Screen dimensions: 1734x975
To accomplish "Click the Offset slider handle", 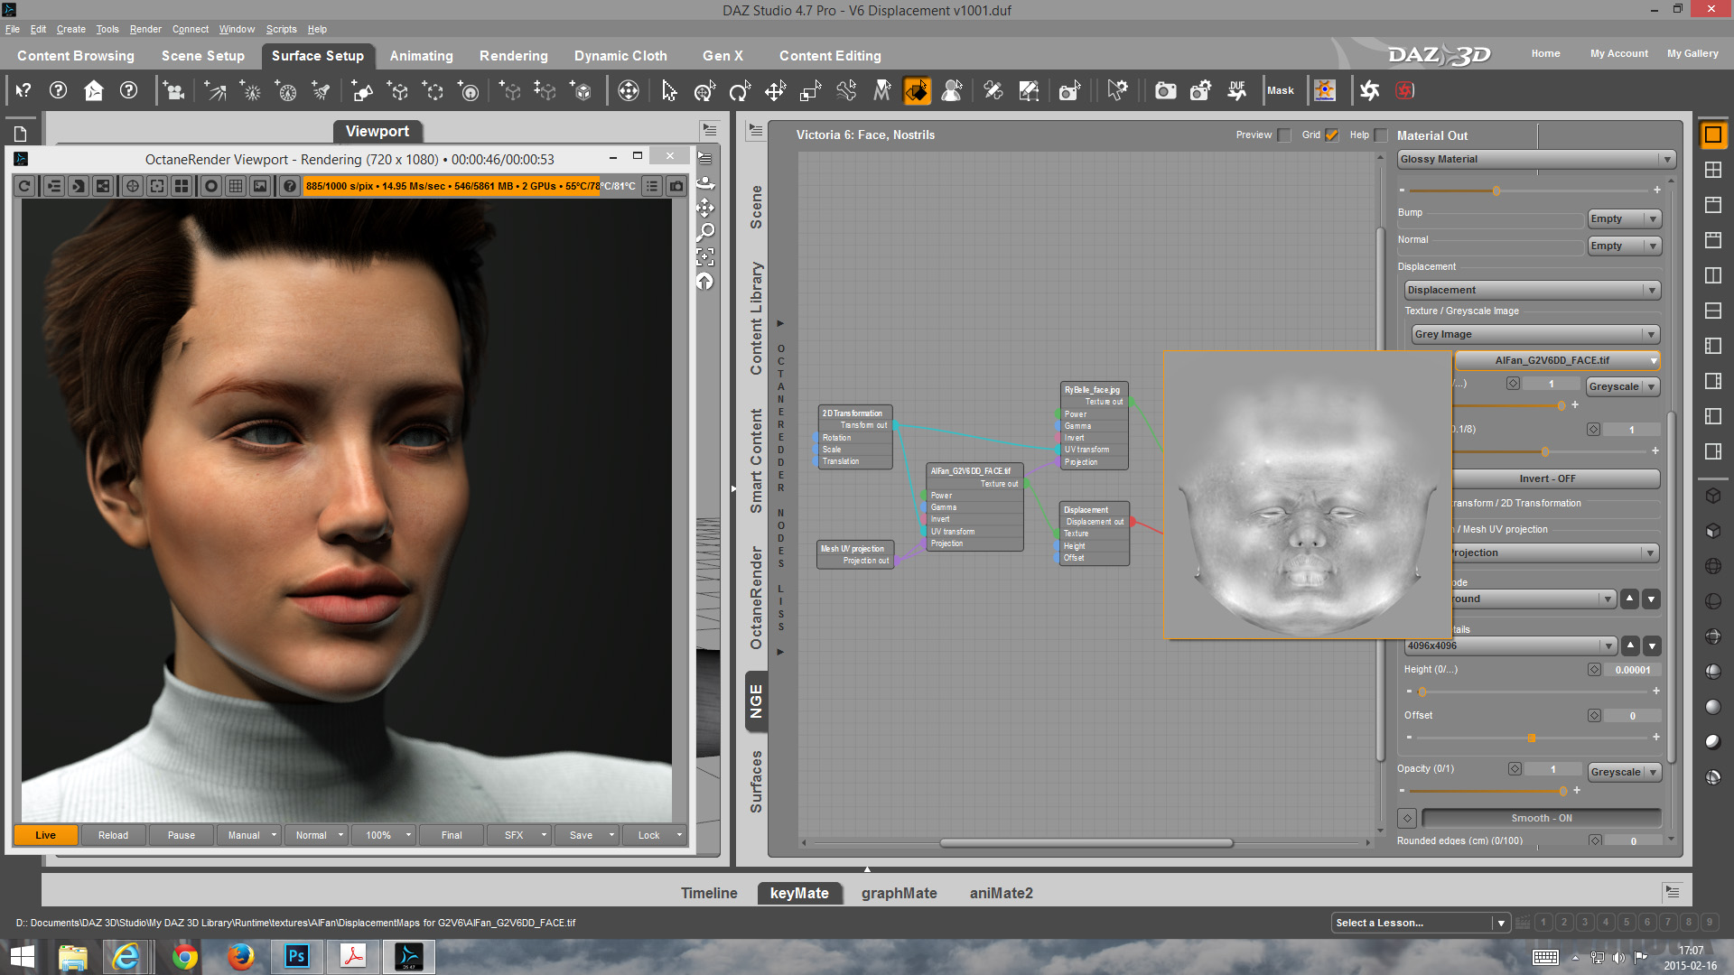I will point(1532,738).
